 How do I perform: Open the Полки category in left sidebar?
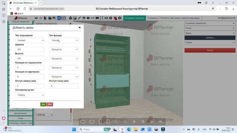[20, 118]
